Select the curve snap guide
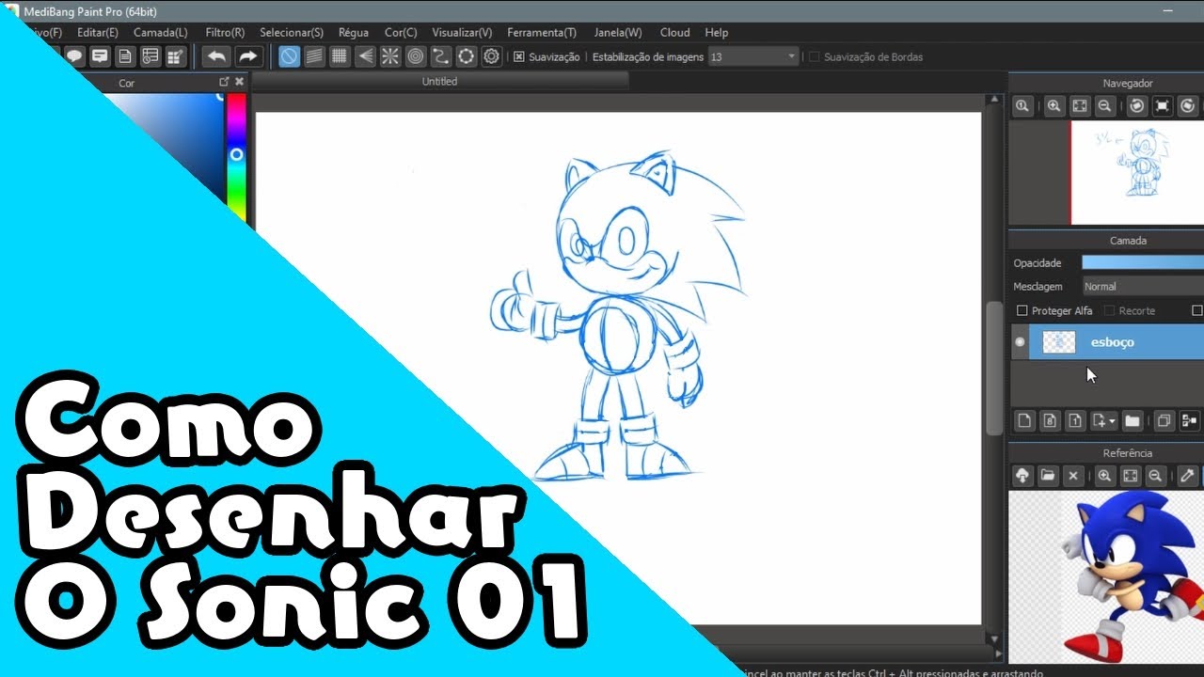Viewport: 1204px width, 677px height. tap(440, 56)
